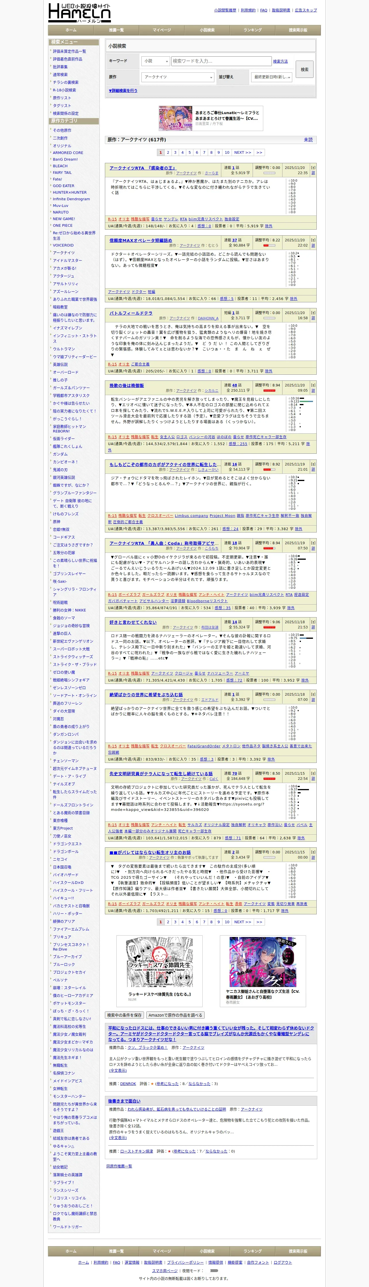Jump to last page >> in bottom pagination
The image size is (369, 1287).
[x=259, y=922]
